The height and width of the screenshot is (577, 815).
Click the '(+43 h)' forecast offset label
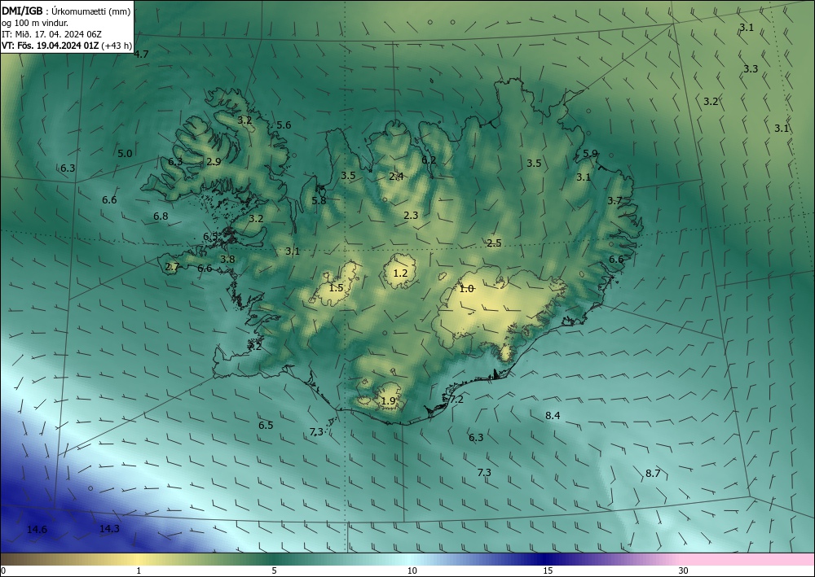coord(116,46)
